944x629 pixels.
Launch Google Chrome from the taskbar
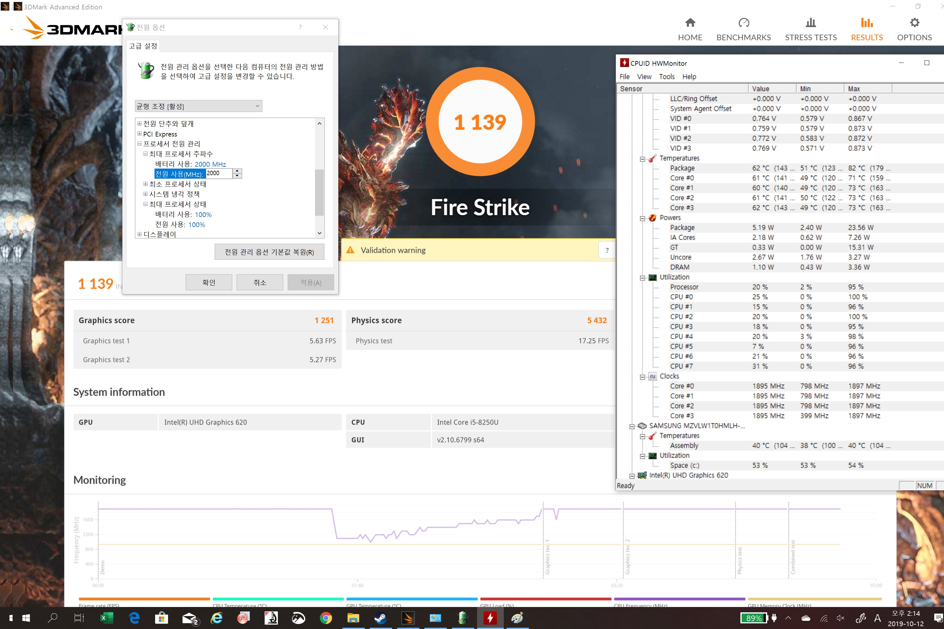click(325, 618)
